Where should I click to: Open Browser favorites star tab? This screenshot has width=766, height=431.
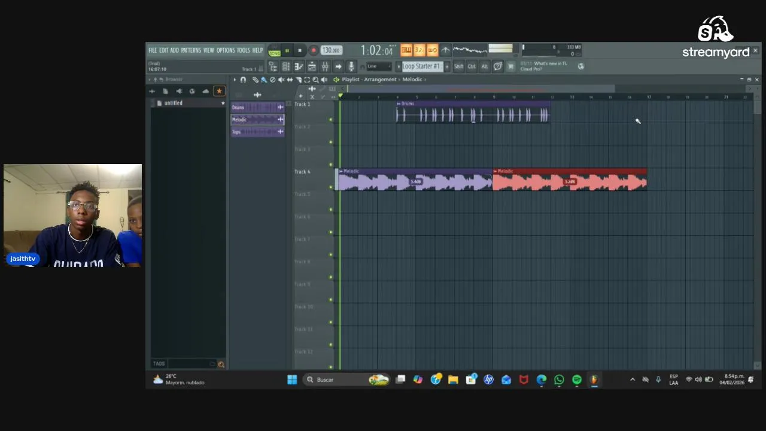pyautogui.click(x=219, y=91)
